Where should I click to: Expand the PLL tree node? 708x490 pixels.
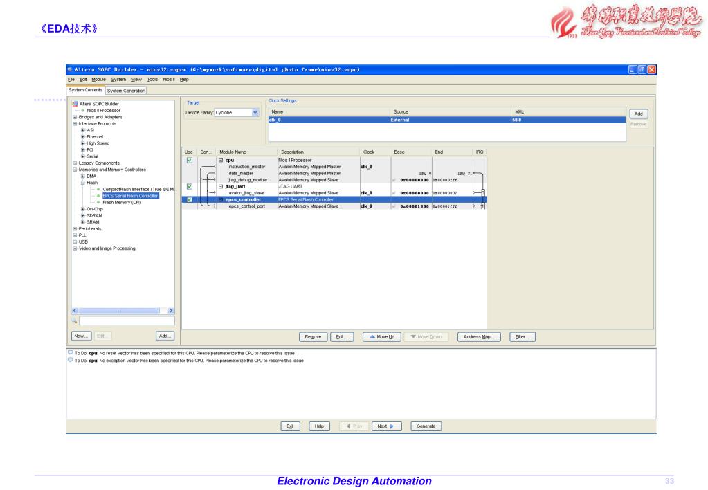[75, 235]
